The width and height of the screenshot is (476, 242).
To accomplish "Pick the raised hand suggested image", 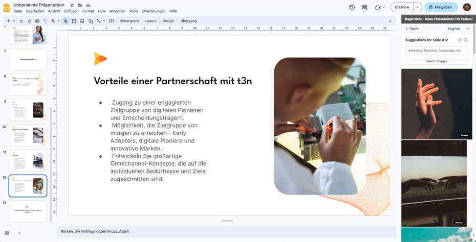I will 437,104.
